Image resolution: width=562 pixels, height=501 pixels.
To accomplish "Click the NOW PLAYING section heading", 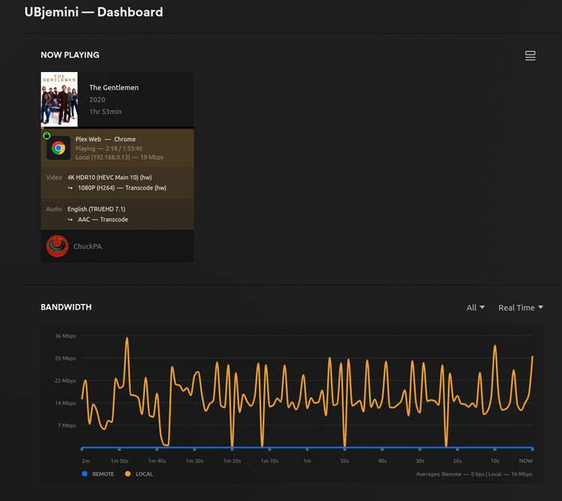I will [70, 55].
